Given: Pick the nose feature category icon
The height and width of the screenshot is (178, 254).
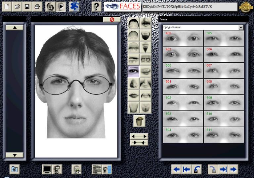Looking at the screenshot, I should coord(133,83).
